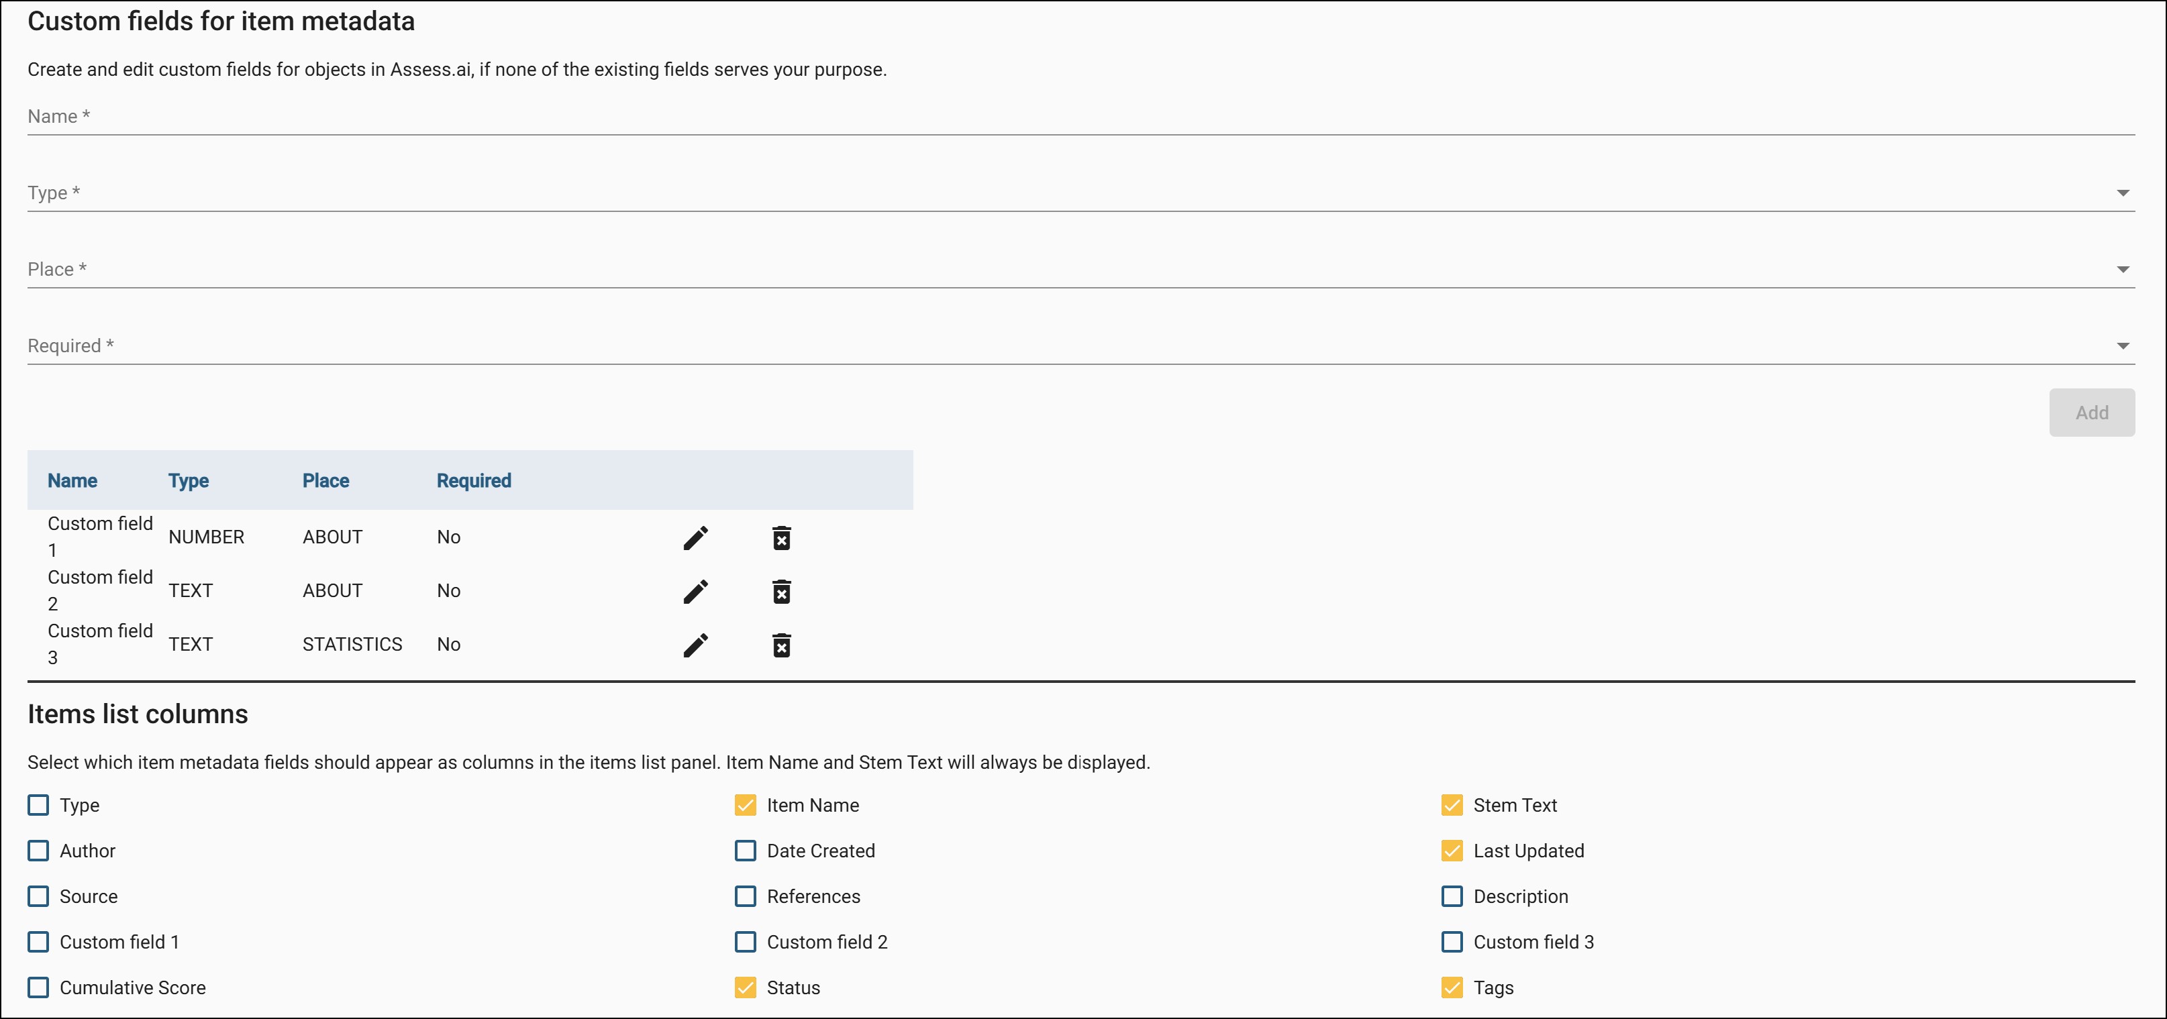The image size is (2167, 1019).
Task: Toggle the Item Name checkbox
Action: pos(746,806)
